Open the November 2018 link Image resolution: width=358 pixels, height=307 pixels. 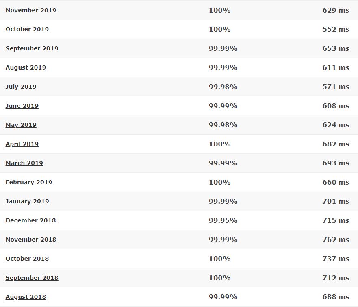pos(31,240)
